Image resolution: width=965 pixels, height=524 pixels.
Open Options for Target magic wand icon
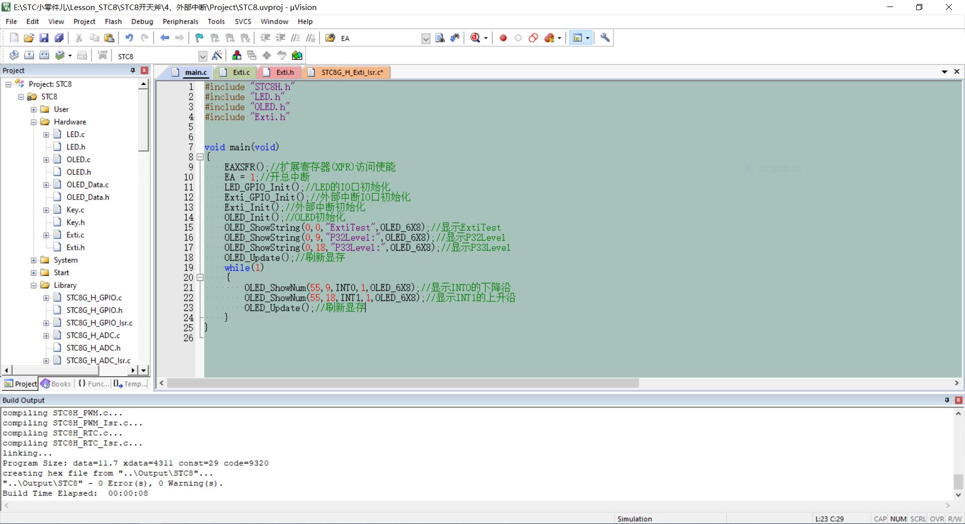217,55
